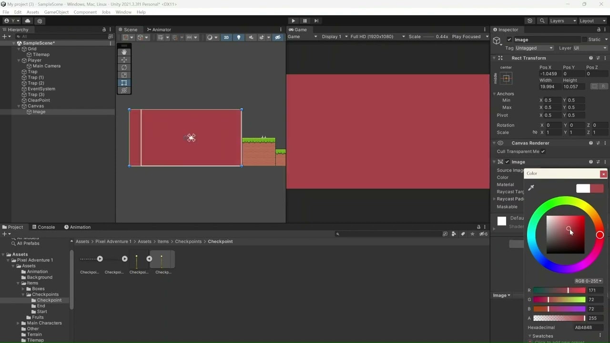Open the Play Focused dropdown
The image size is (610, 343).
click(469, 37)
